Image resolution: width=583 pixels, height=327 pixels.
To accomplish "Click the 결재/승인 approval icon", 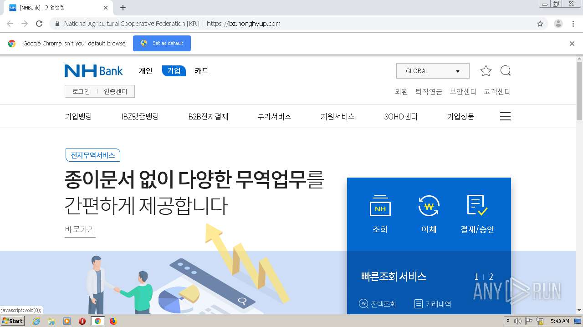I will pyautogui.click(x=477, y=213).
